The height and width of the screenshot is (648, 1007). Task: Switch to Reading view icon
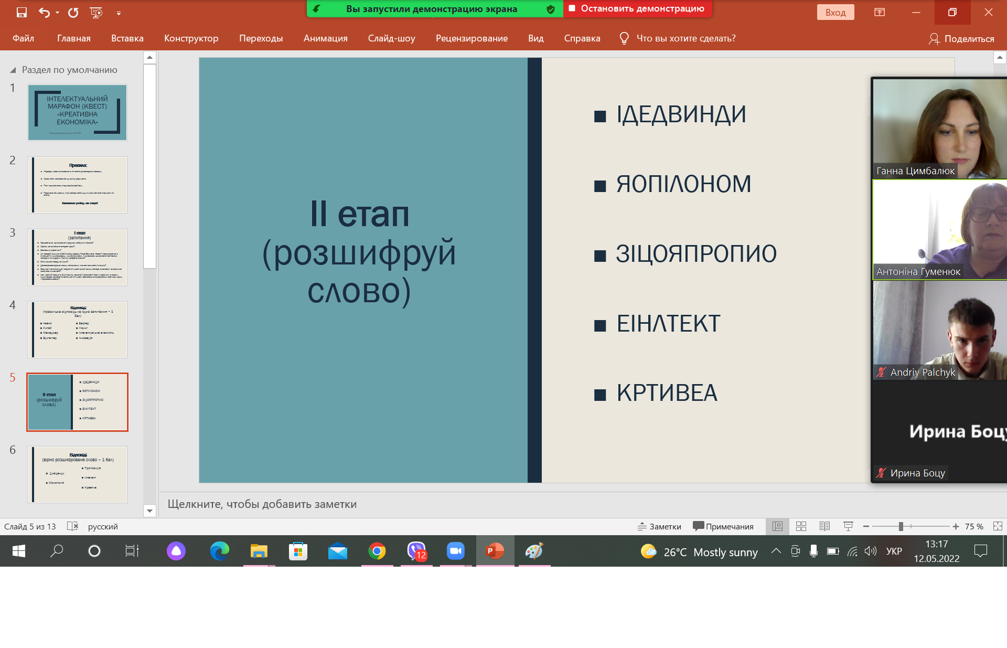[824, 526]
